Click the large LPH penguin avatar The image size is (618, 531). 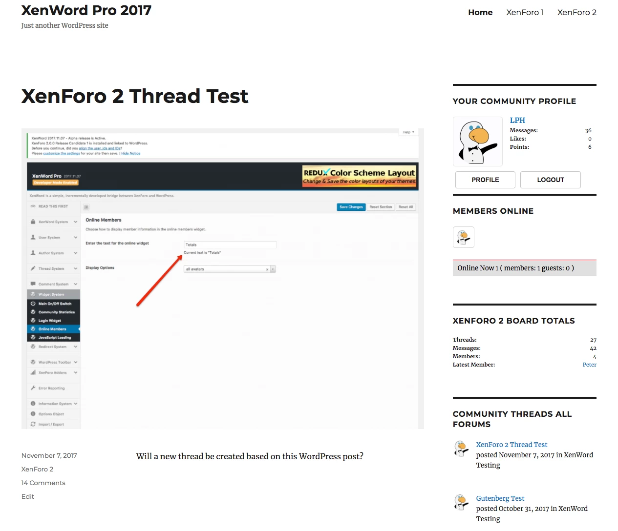pyautogui.click(x=478, y=142)
